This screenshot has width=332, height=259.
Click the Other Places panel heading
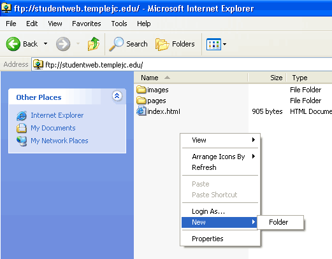[39, 97]
